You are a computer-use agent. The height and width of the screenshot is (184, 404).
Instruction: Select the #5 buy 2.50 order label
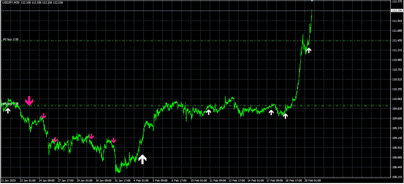point(11,39)
